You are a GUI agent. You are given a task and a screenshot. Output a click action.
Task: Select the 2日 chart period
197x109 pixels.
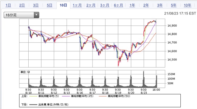click(22, 5)
